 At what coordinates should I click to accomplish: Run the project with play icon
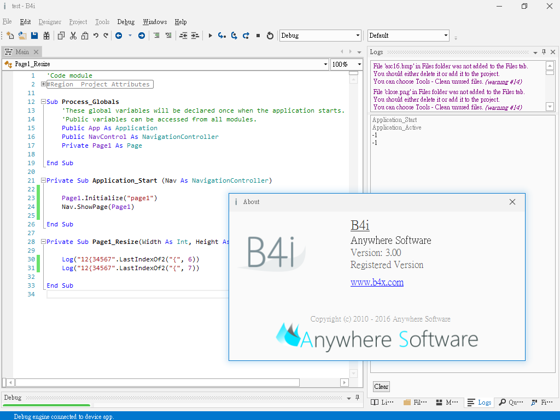(210, 36)
